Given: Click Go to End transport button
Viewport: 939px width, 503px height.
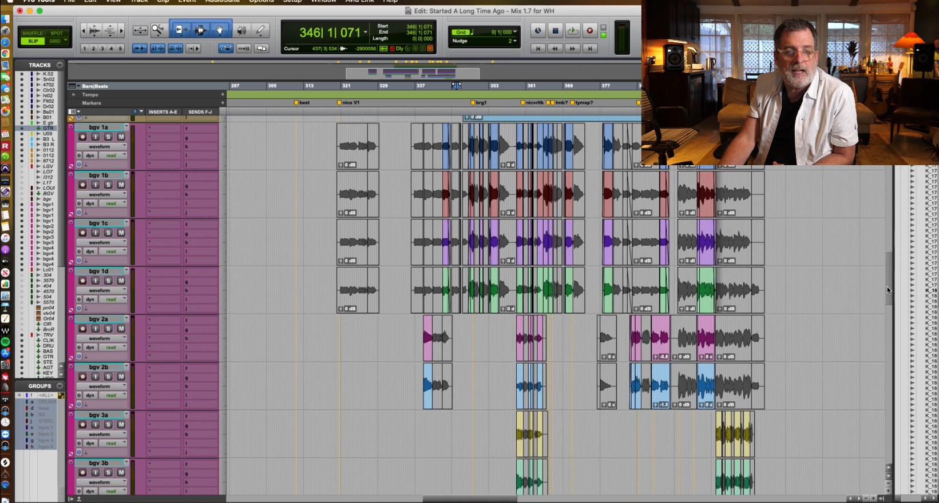Looking at the screenshot, I should 590,49.
